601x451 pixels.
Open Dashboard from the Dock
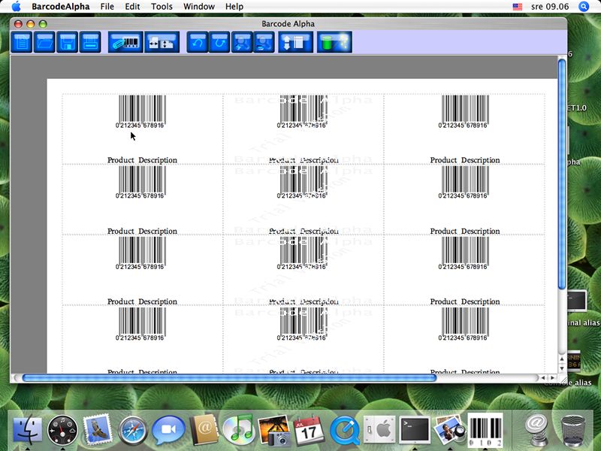(62, 430)
